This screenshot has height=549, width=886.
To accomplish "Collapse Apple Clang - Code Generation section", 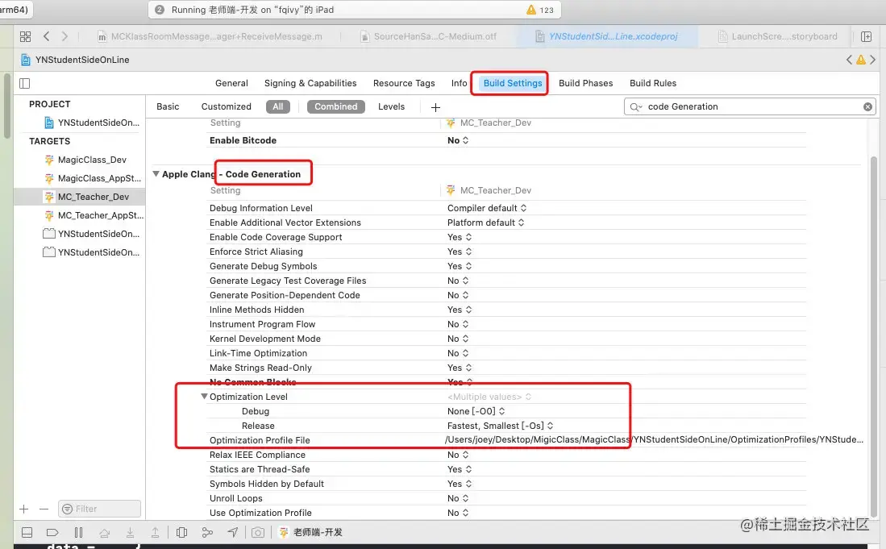I will click(156, 174).
